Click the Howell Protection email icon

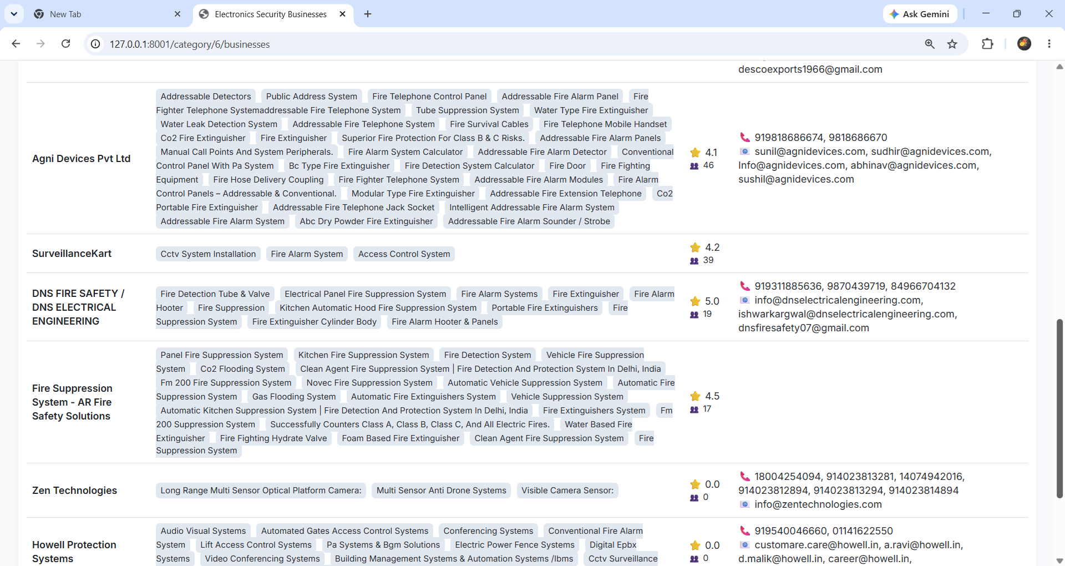pos(744,545)
